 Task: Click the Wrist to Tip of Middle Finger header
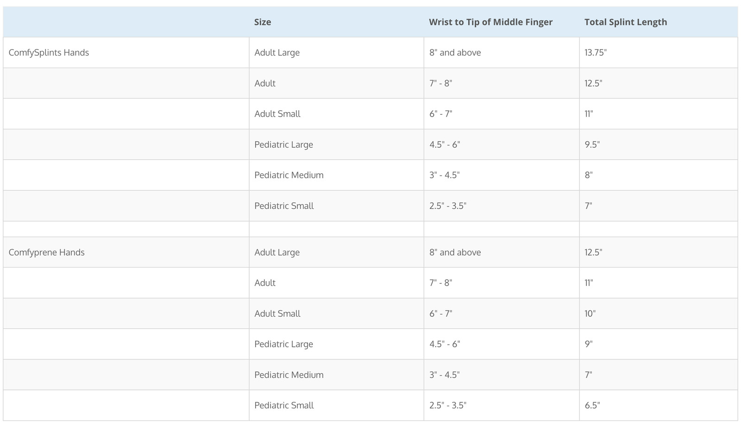(502, 22)
